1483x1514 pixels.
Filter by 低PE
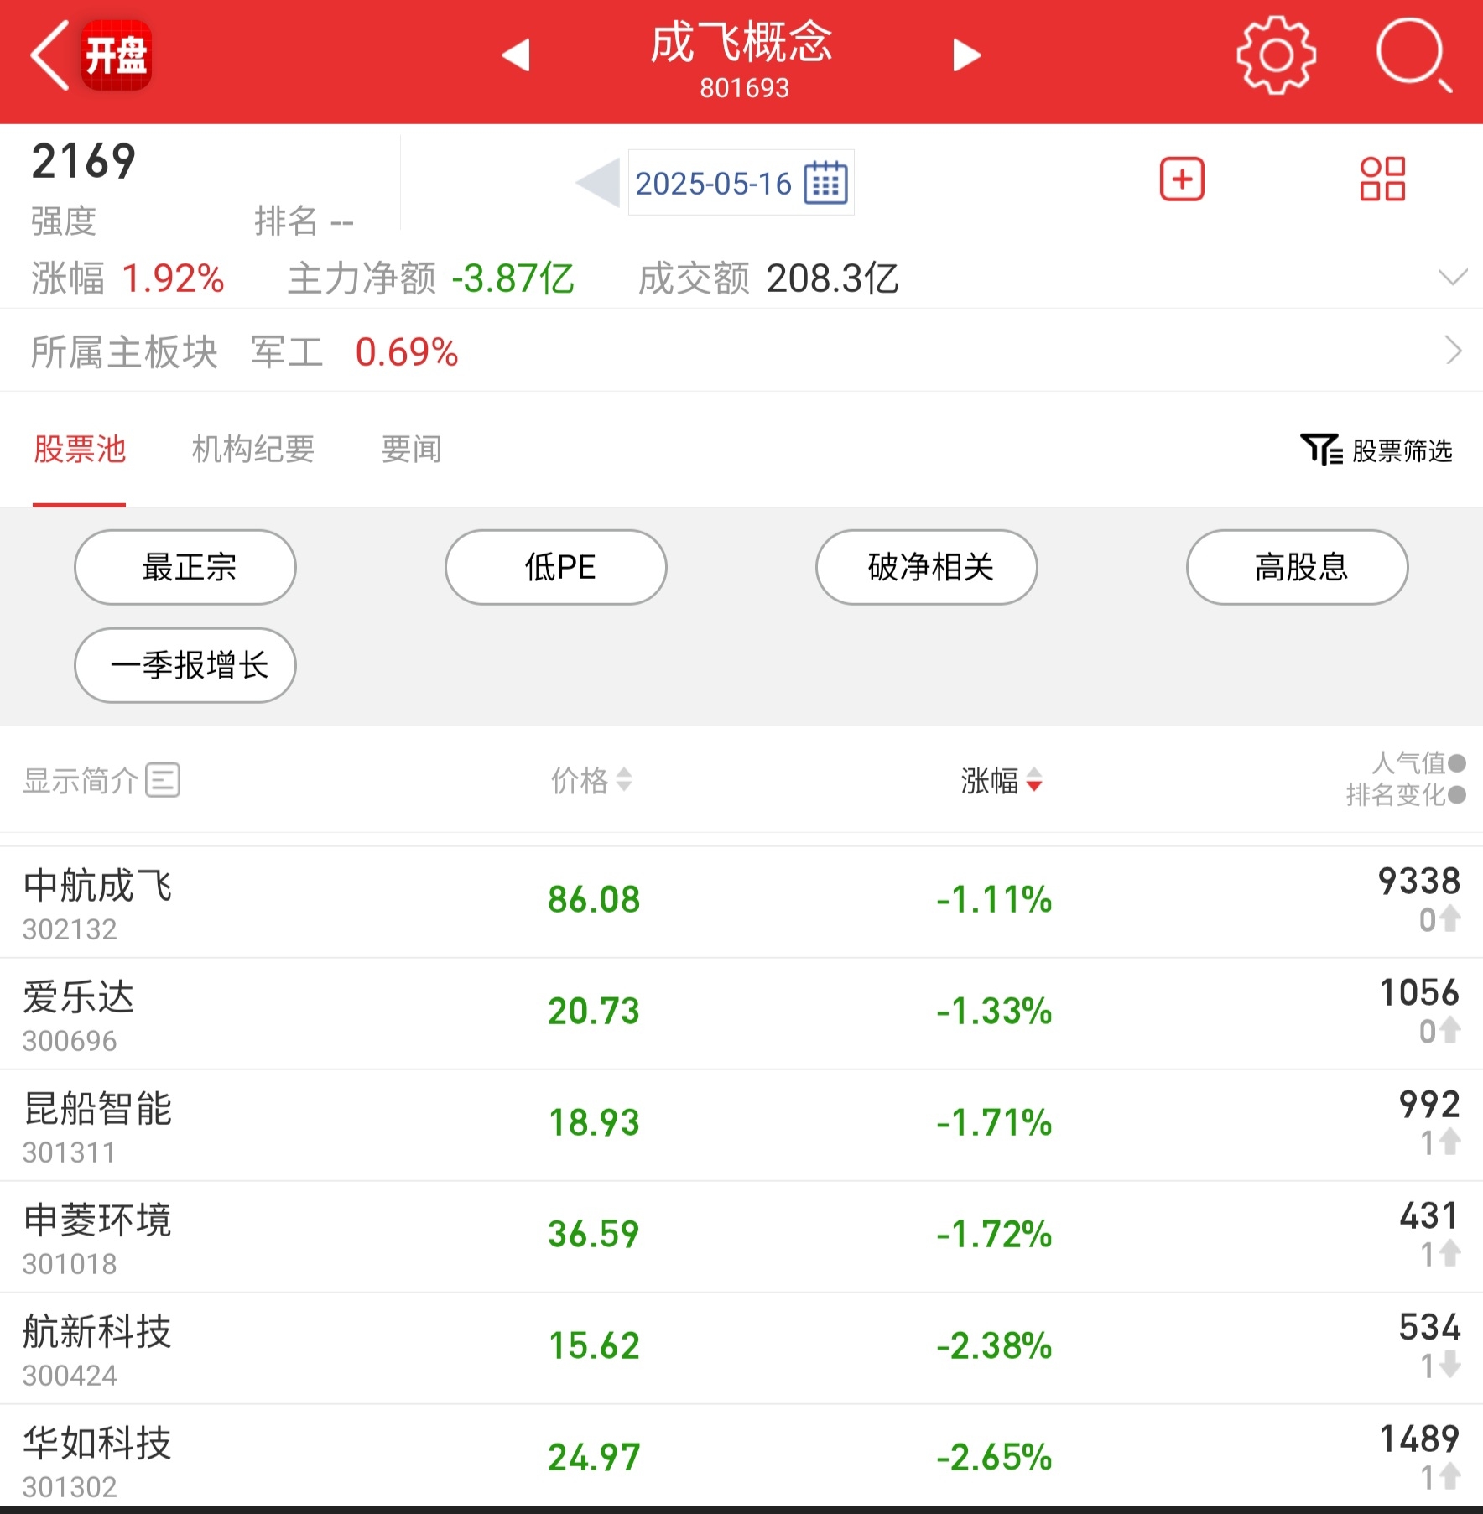click(556, 567)
